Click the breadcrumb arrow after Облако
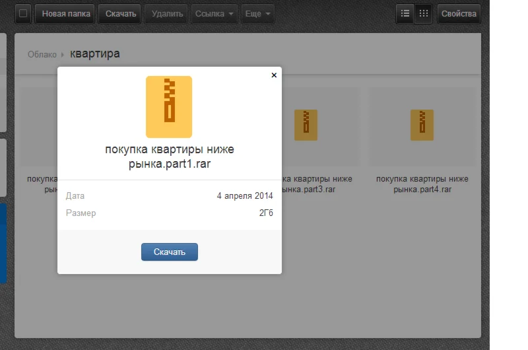The width and height of the screenshot is (528, 350). pyautogui.click(x=63, y=55)
